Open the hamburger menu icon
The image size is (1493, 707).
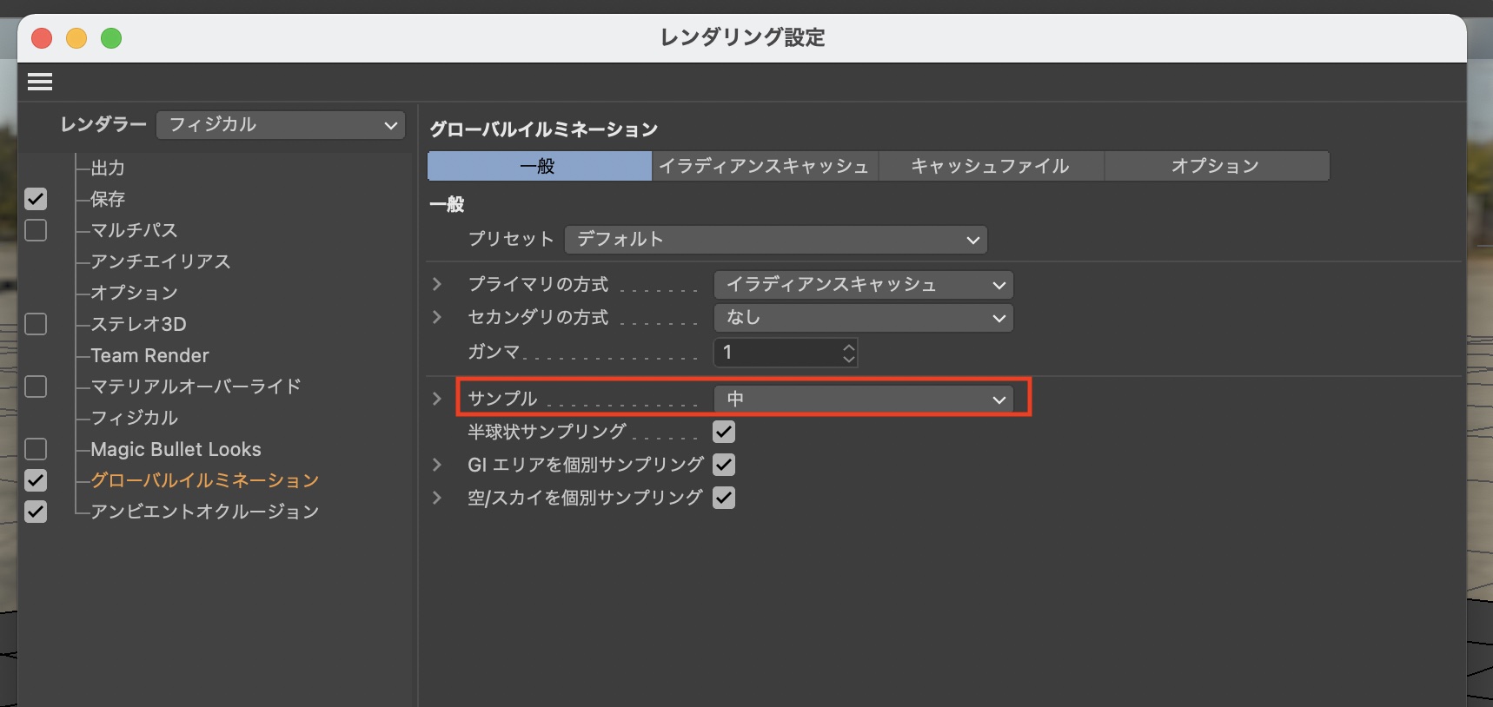tap(40, 82)
